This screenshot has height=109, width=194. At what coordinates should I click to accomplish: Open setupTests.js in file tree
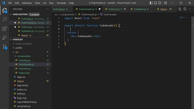[30, 106]
